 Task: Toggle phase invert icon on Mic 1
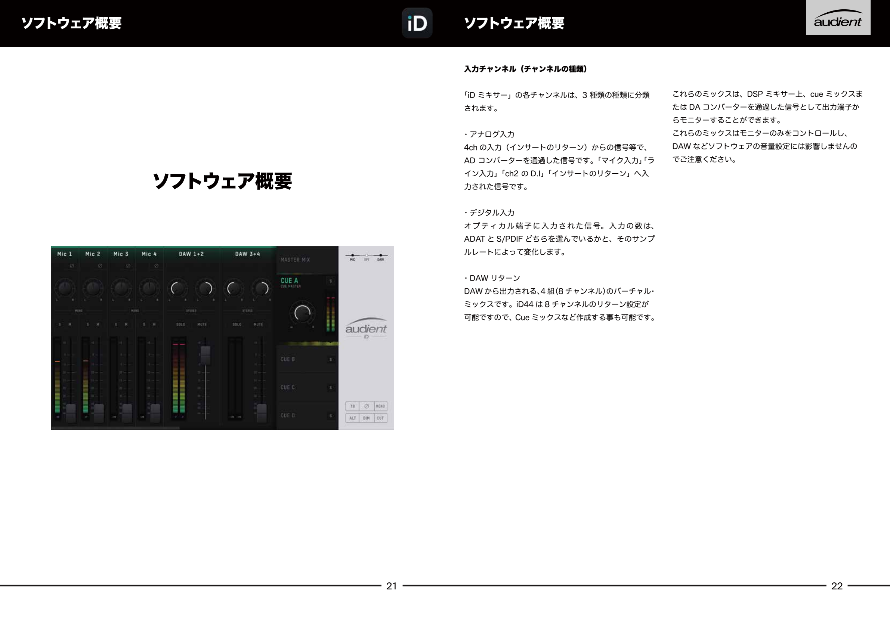[71, 266]
